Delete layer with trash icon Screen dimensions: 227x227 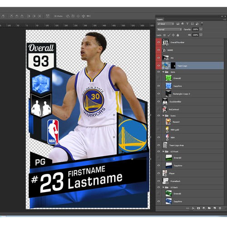(x=220, y=208)
